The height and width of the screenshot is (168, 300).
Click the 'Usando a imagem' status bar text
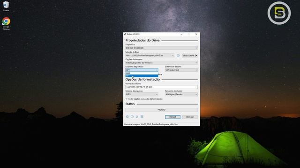click(151, 124)
